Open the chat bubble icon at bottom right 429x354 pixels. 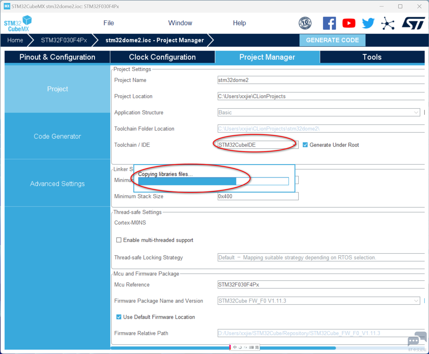click(417, 338)
